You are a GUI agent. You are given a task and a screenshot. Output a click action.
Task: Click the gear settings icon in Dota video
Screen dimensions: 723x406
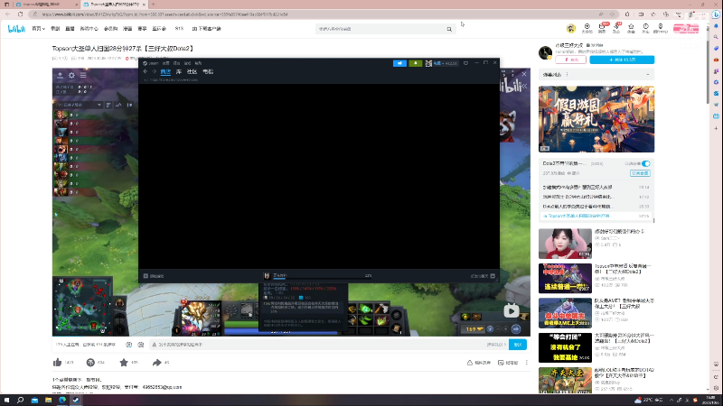[71, 75]
